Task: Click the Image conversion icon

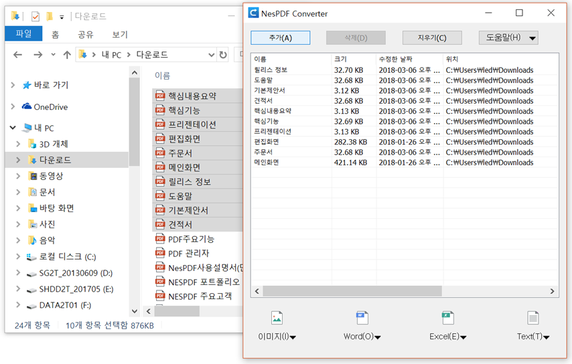Action: tap(277, 318)
